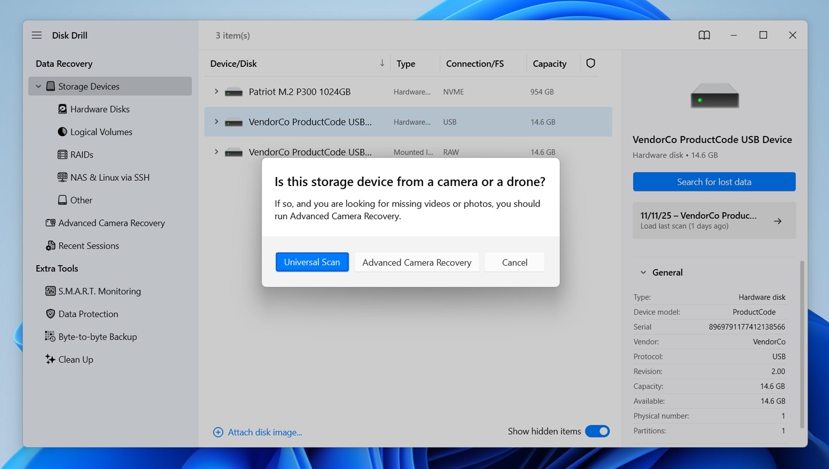This screenshot has height=469, width=829.
Task: Open Data Protection from the sidebar
Action: pyautogui.click(x=88, y=314)
